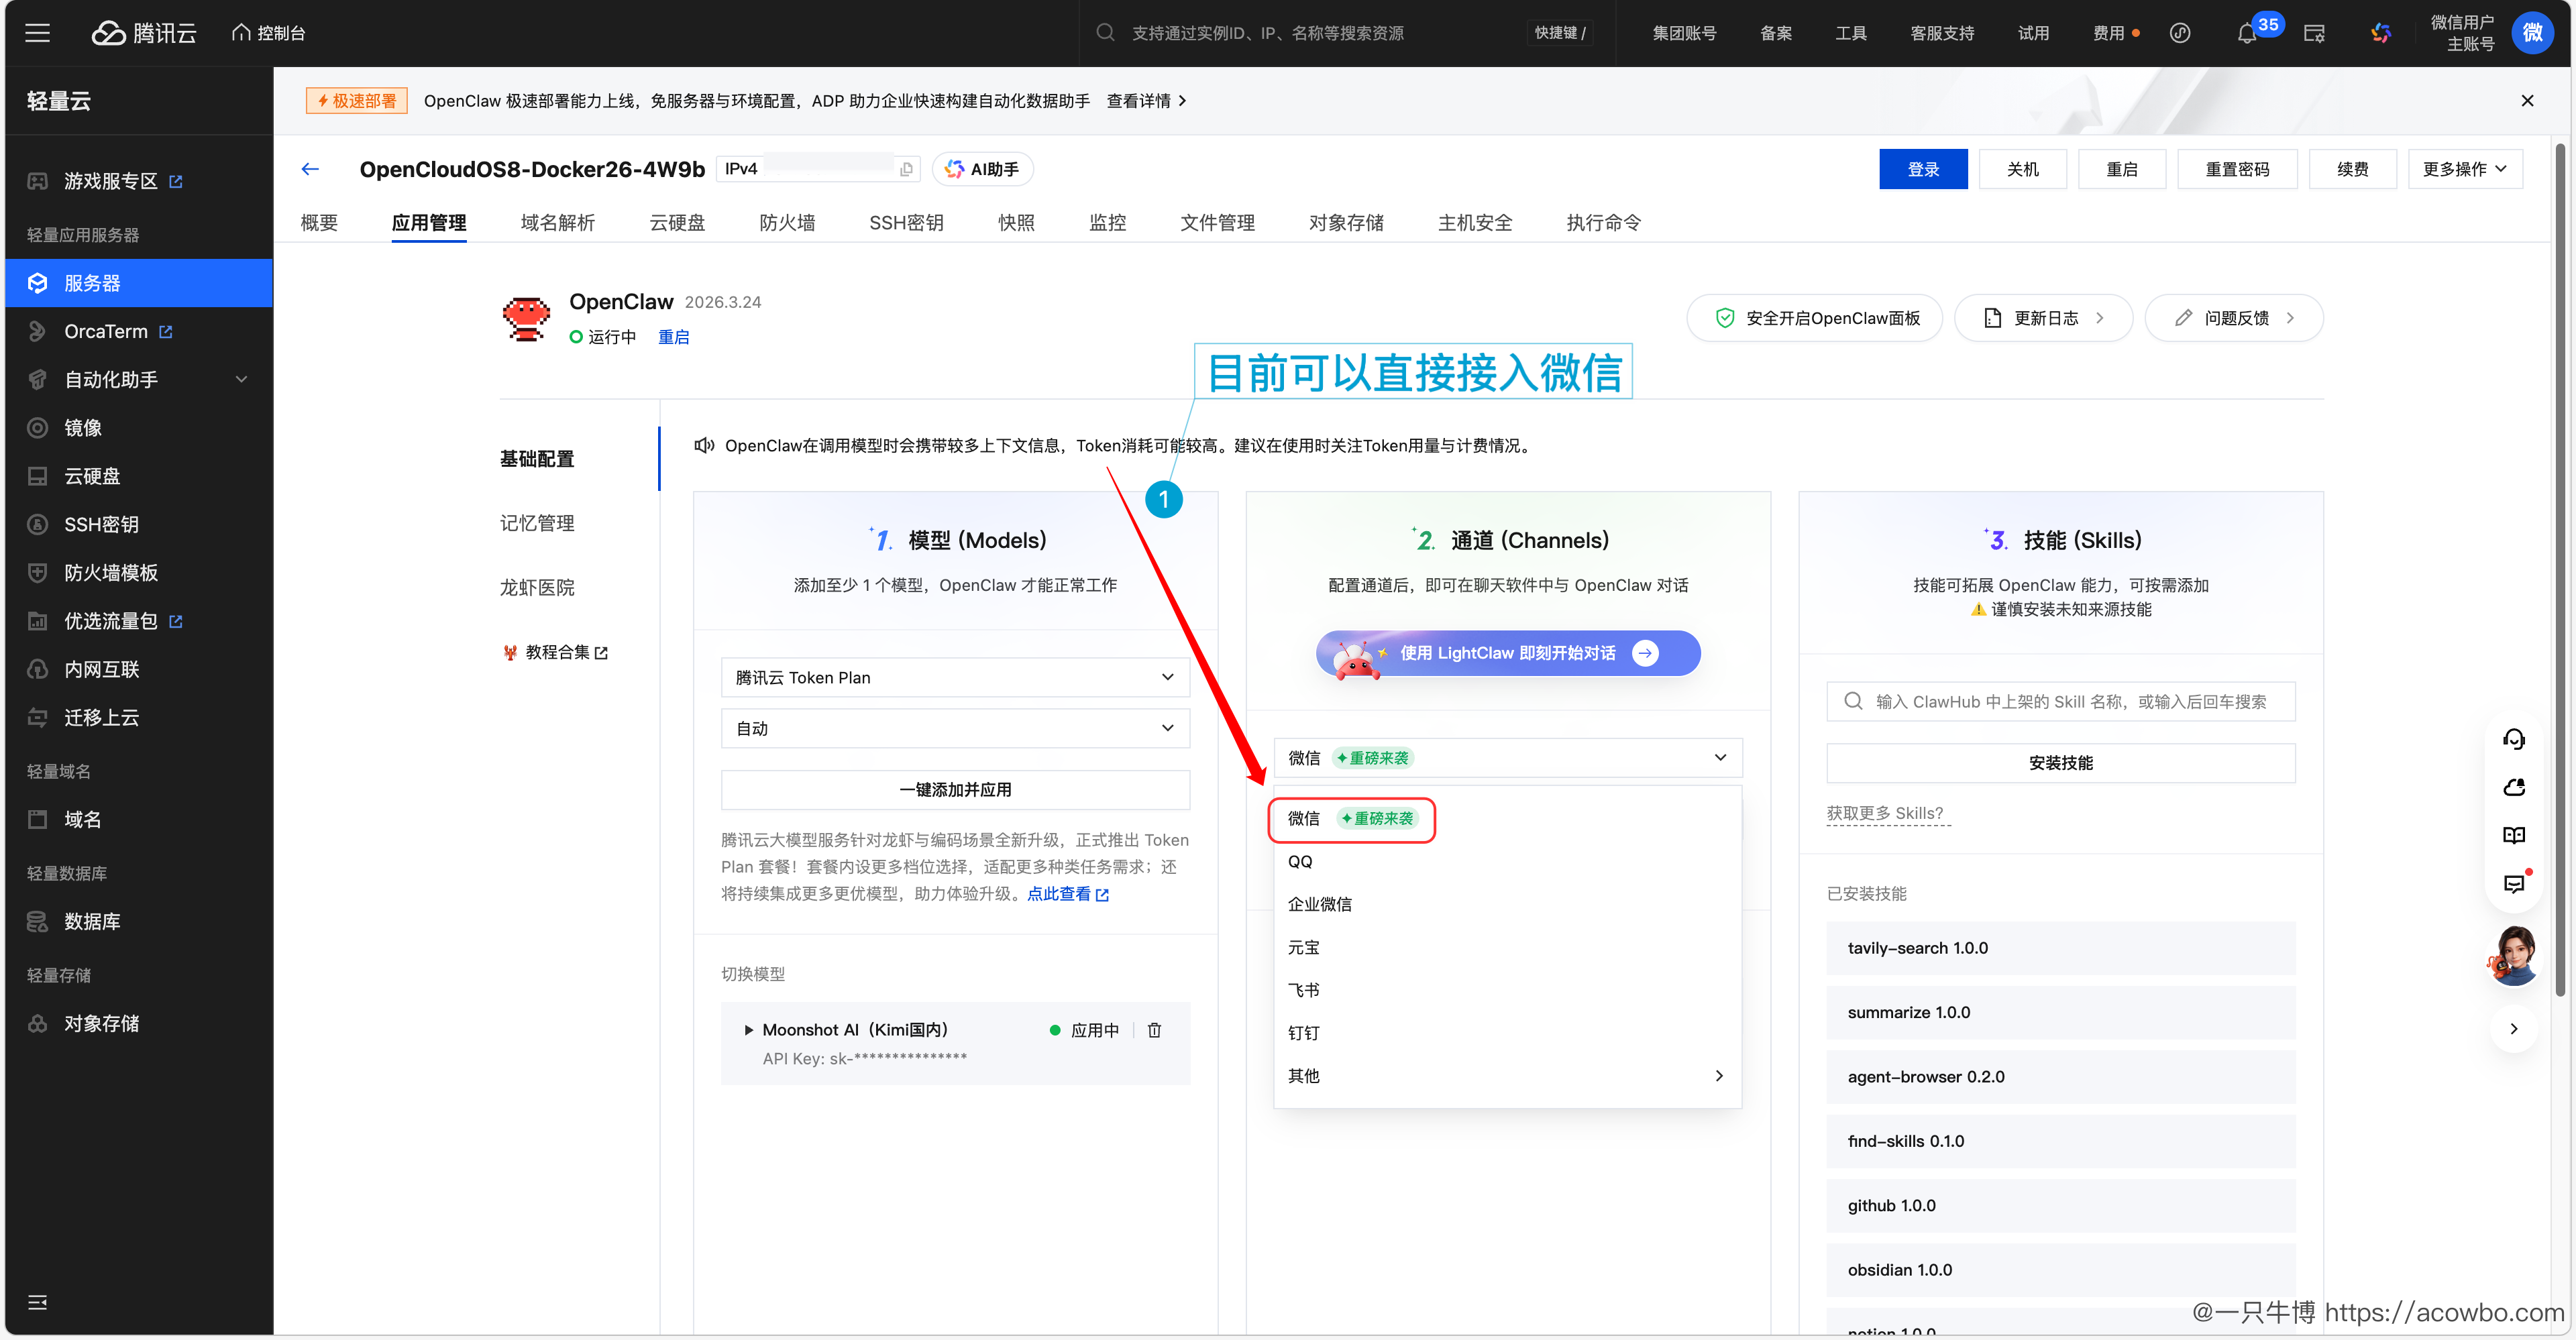Click the AI assistant icon in top bar
2576x1340 pixels.
[x=2380, y=33]
